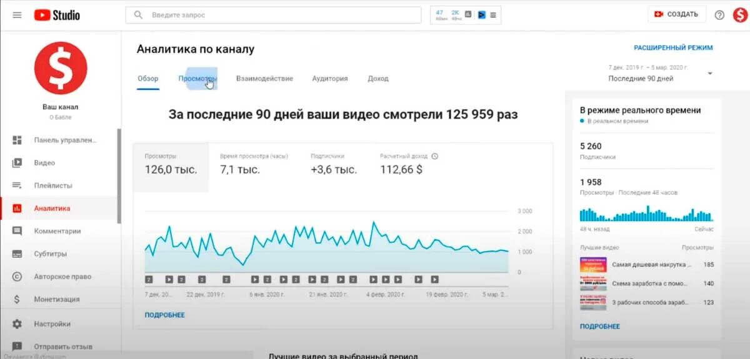This screenshot has width=750, height=359.
Task: Open Монетизация in sidebar
Action: tap(59, 299)
